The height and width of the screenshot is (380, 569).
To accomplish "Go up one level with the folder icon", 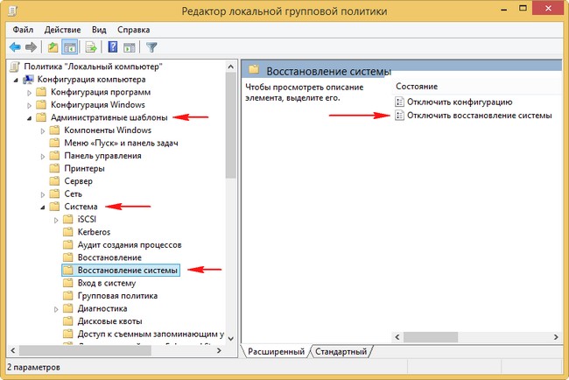I will tap(53, 46).
